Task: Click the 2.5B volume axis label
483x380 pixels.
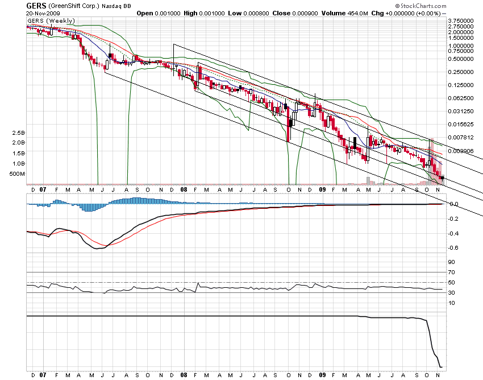Action: [x=18, y=133]
